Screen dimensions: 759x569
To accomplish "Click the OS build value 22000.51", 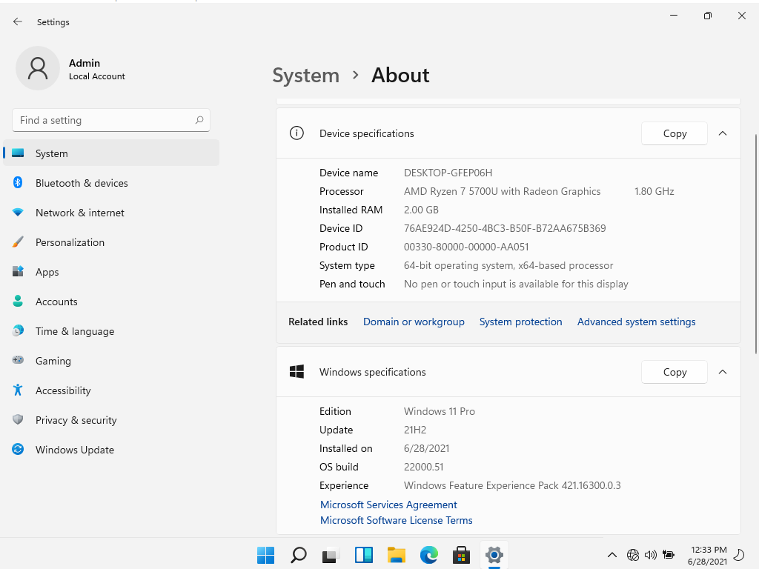I will point(423,467).
